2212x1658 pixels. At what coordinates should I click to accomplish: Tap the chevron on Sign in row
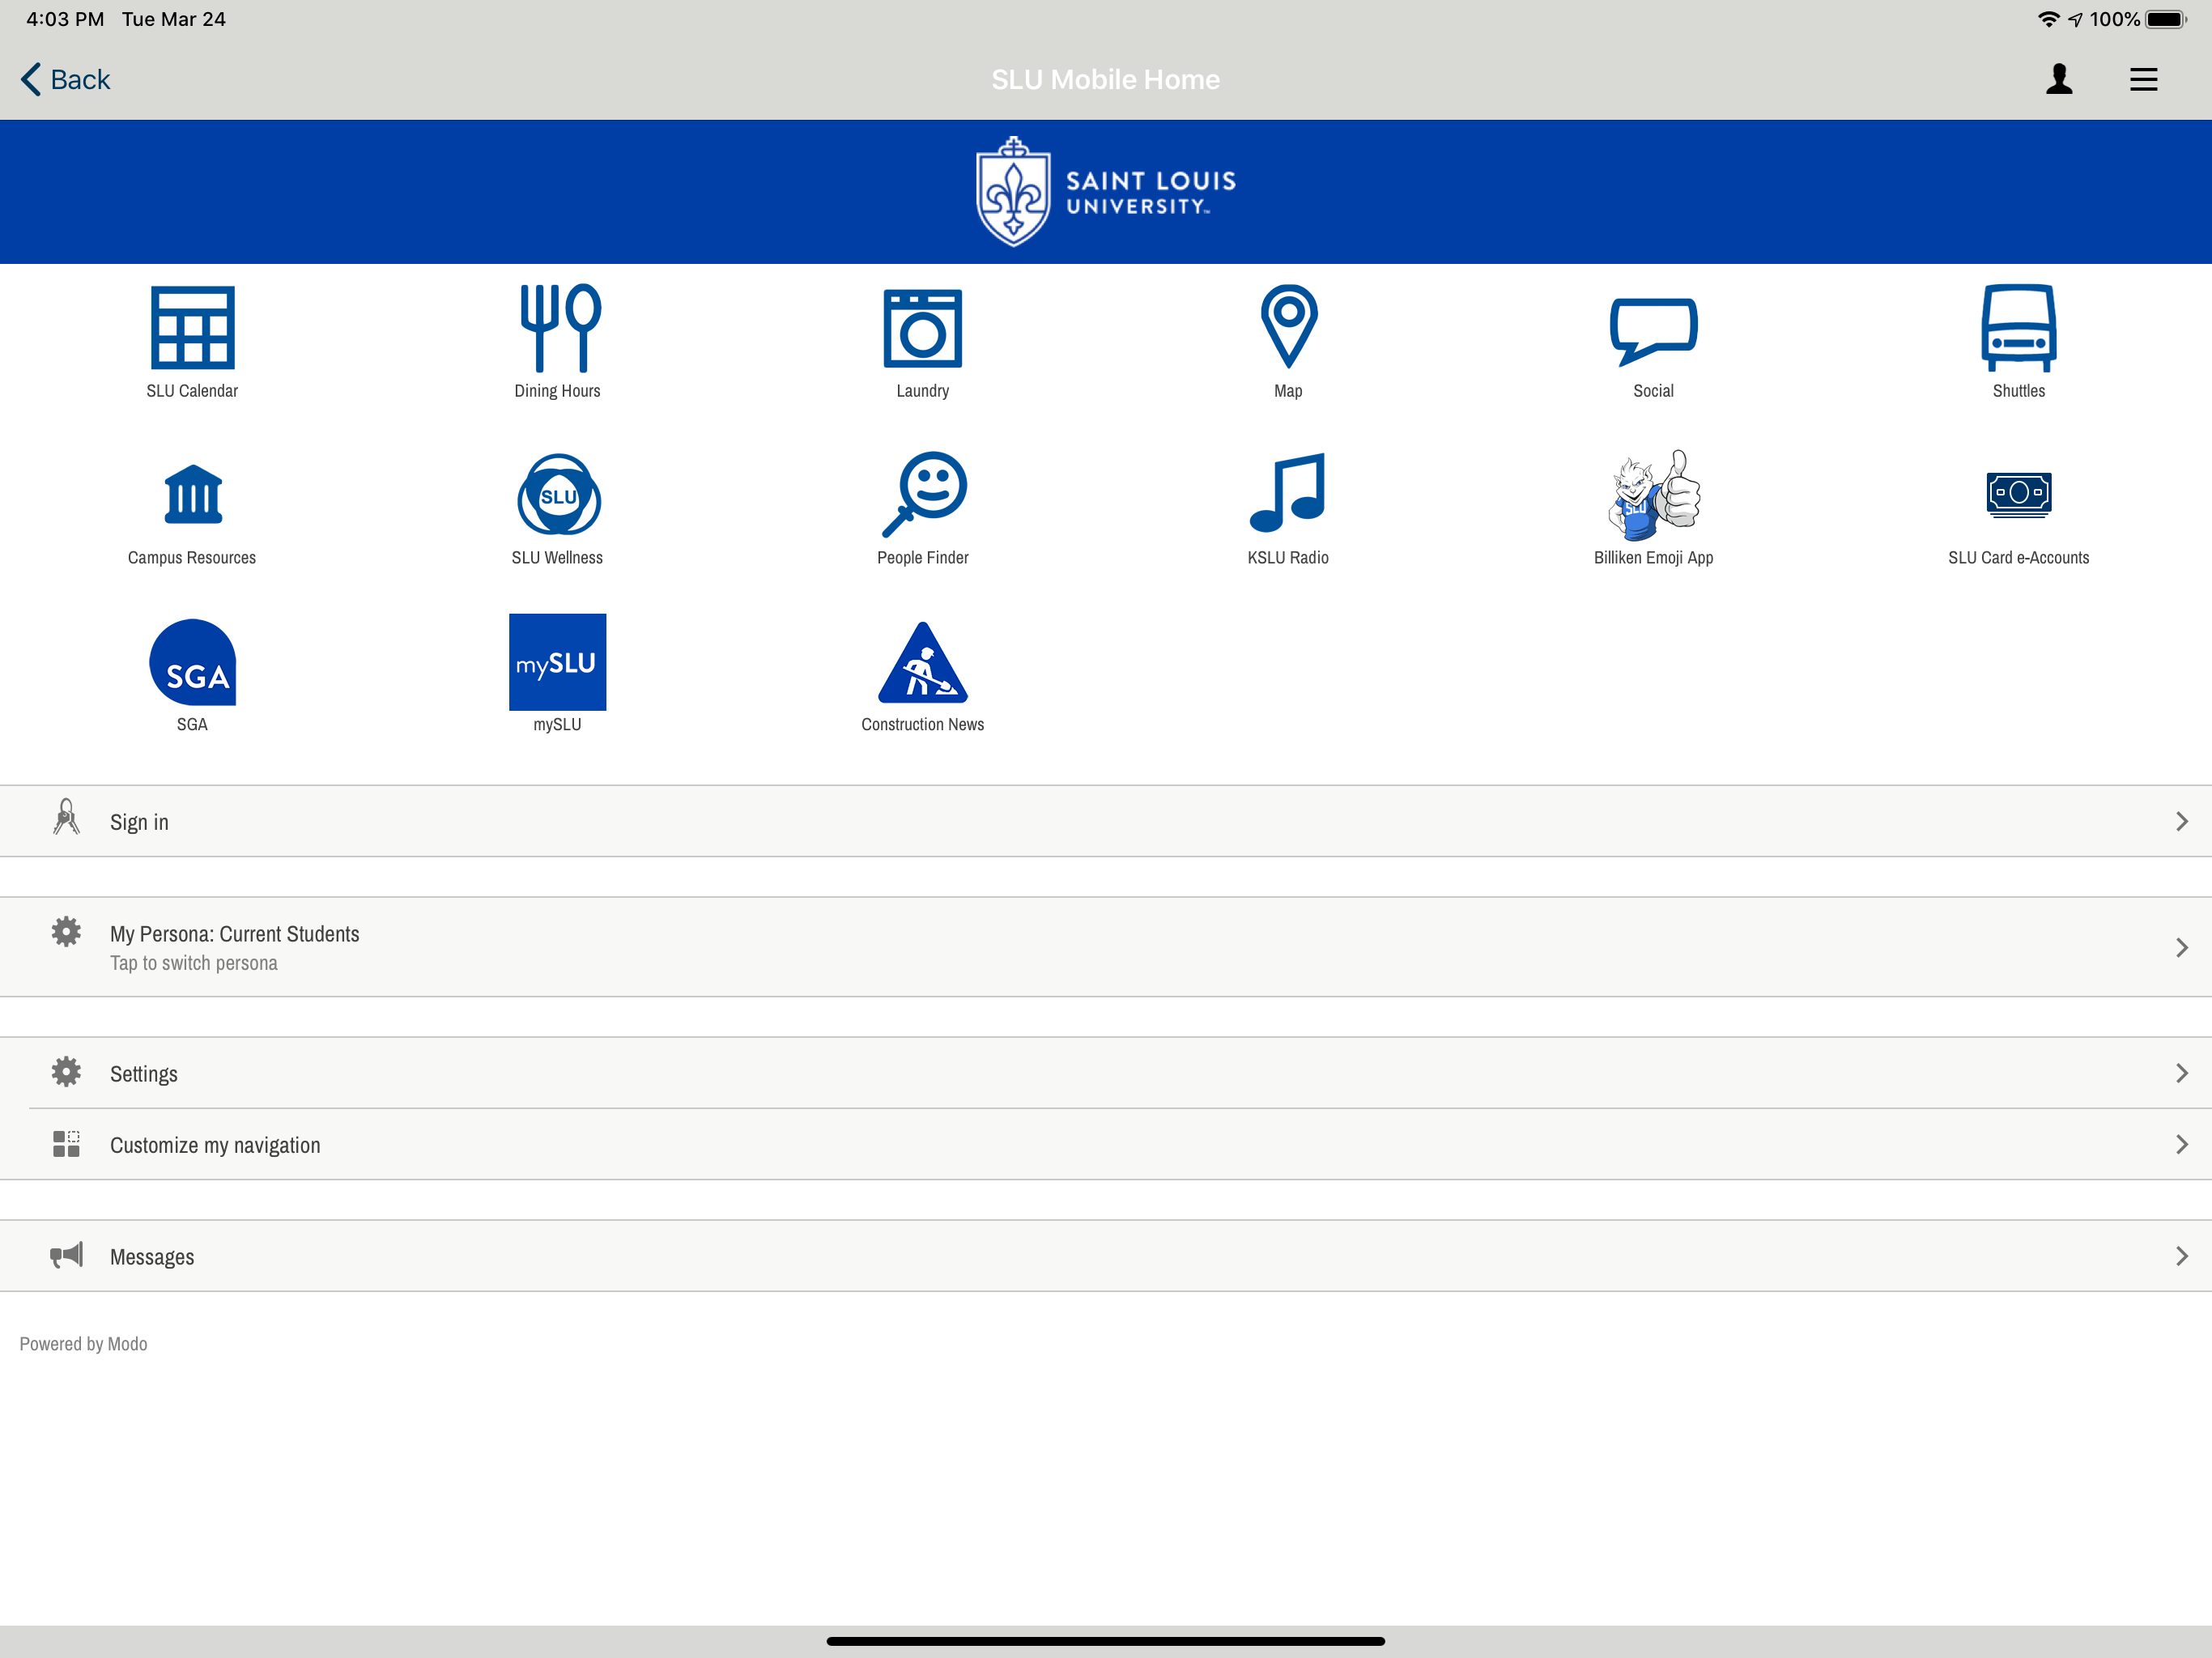tap(2182, 821)
